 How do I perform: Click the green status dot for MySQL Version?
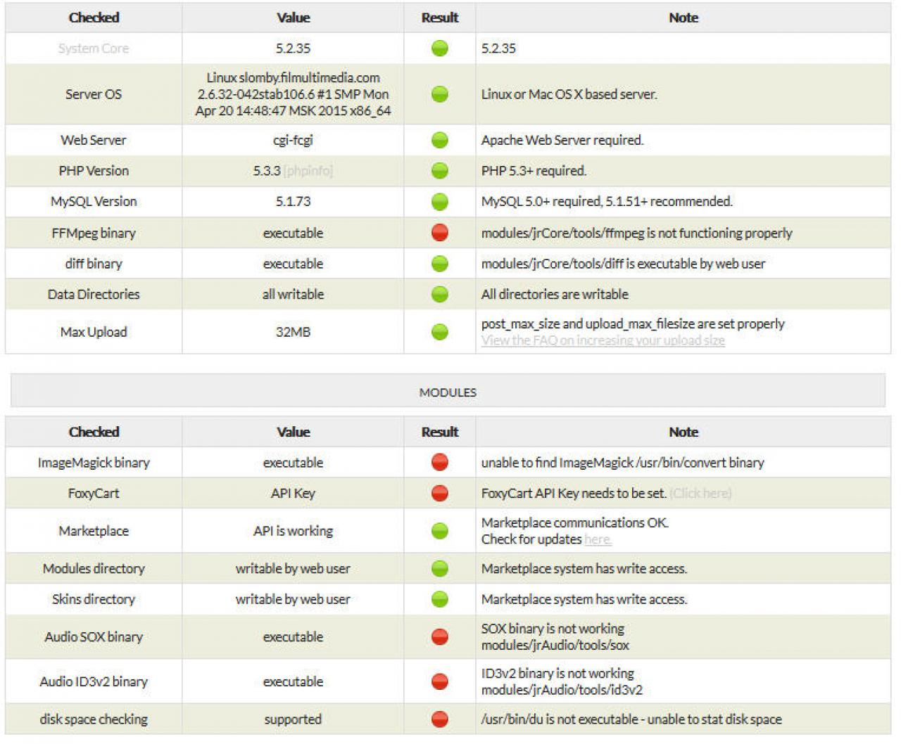tap(439, 202)
